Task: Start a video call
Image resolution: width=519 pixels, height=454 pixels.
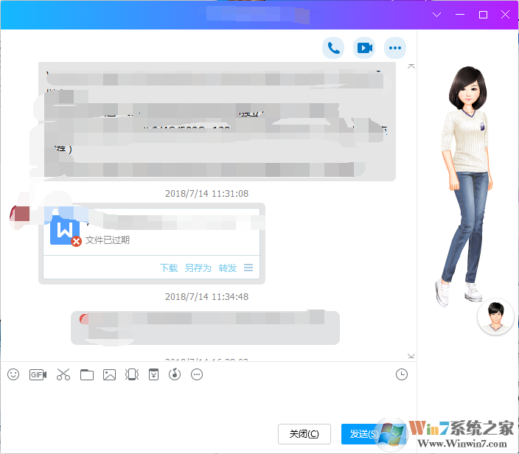Action: pos(364,48)
